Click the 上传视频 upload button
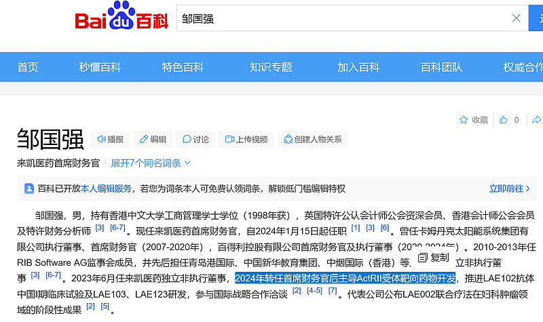 (246, 140)
